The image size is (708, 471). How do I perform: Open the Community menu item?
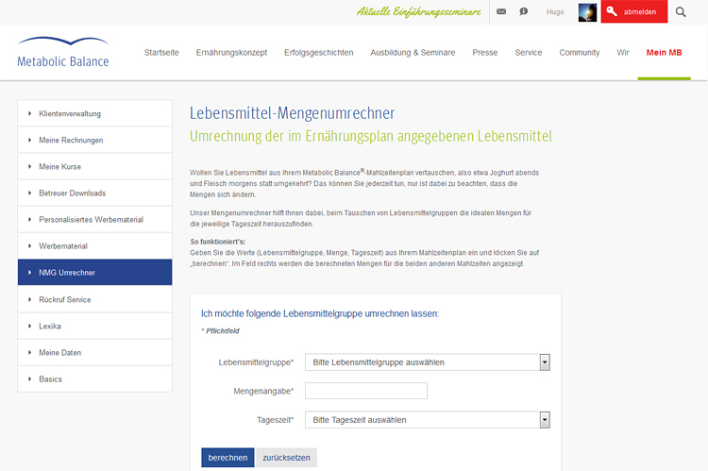pos(580,52)
